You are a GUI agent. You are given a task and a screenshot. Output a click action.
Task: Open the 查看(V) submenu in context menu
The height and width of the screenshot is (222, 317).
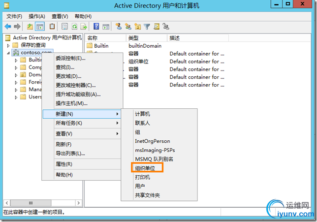point(82,134)
